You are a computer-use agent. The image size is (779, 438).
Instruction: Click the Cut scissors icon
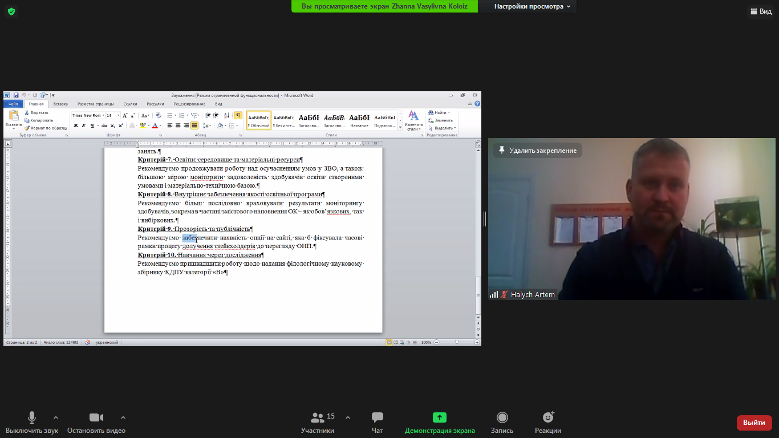coord(27,113)
